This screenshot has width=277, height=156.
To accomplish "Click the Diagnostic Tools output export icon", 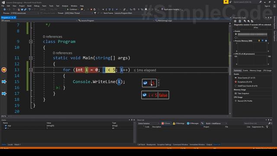I will tap(240, 21).
